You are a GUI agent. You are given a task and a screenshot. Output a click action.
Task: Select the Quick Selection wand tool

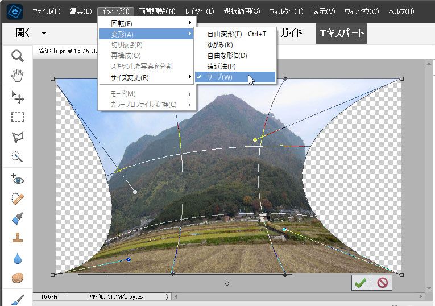[x=18, y=157]
